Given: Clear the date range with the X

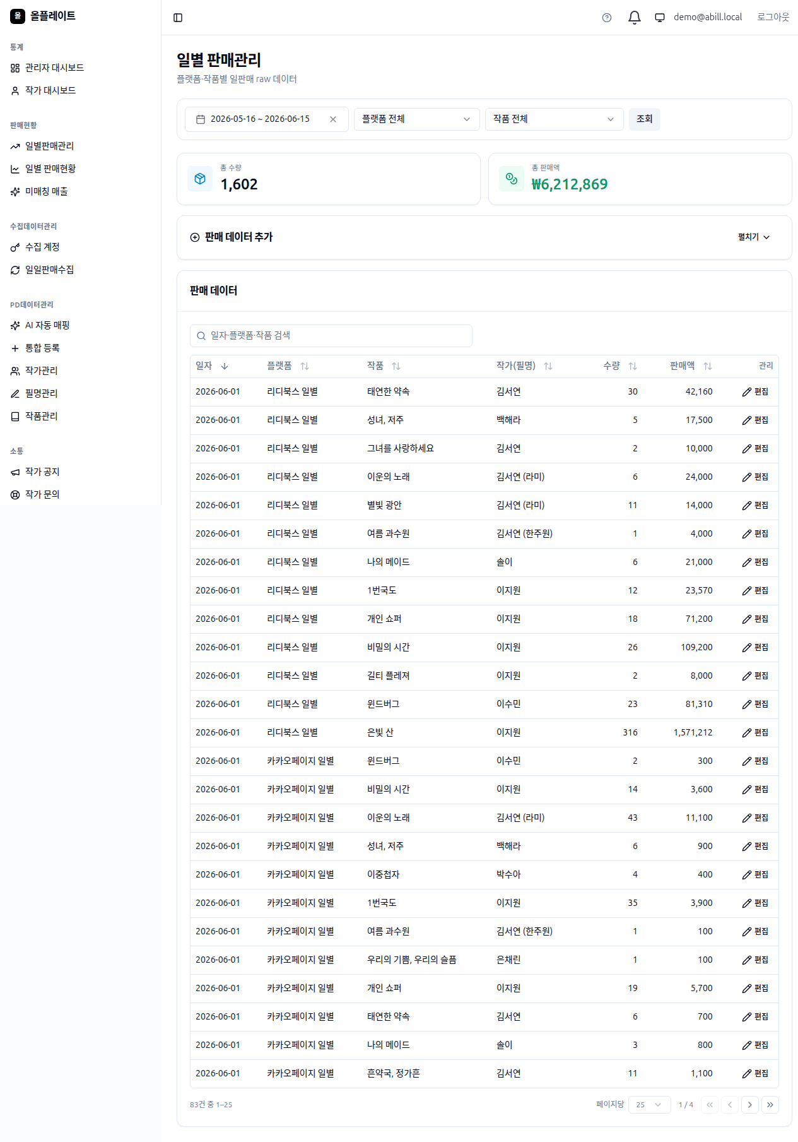Looking at the screenshot, I should [x=333, y=119].
